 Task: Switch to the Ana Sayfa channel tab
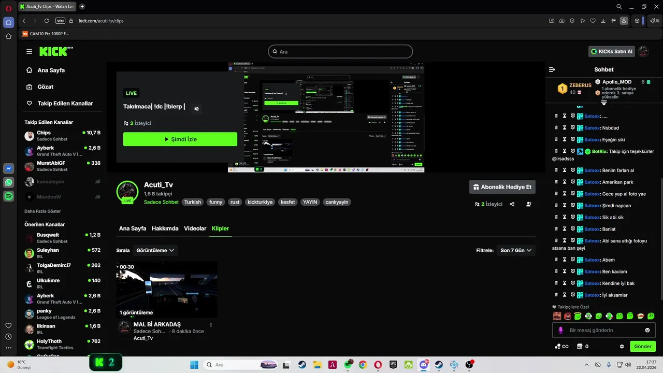[133, 228]
